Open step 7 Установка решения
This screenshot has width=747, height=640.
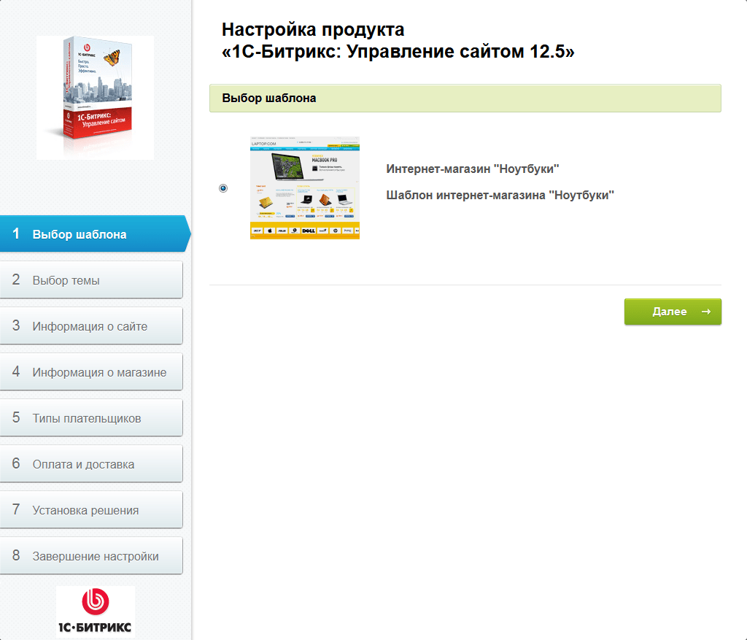point(91,510)
